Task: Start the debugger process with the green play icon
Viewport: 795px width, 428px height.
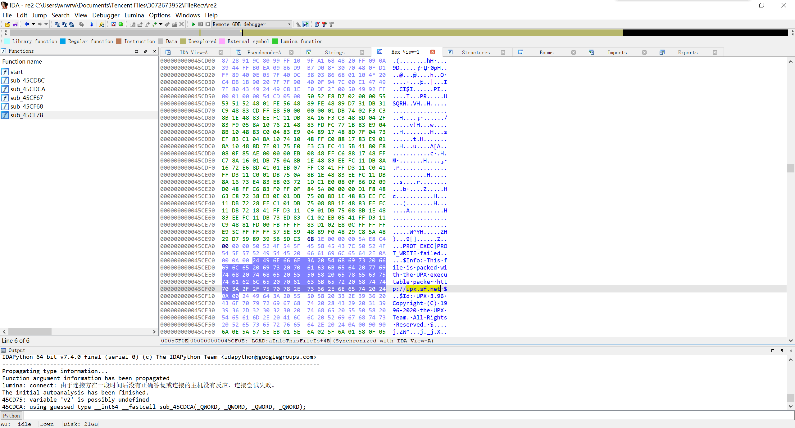Action: coord(193,24)
